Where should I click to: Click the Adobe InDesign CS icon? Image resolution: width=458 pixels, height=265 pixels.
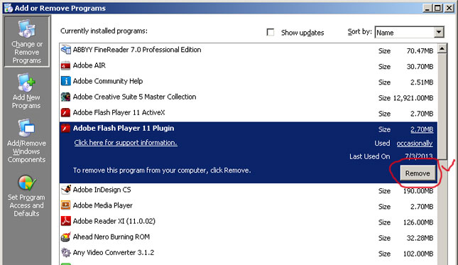66,190
